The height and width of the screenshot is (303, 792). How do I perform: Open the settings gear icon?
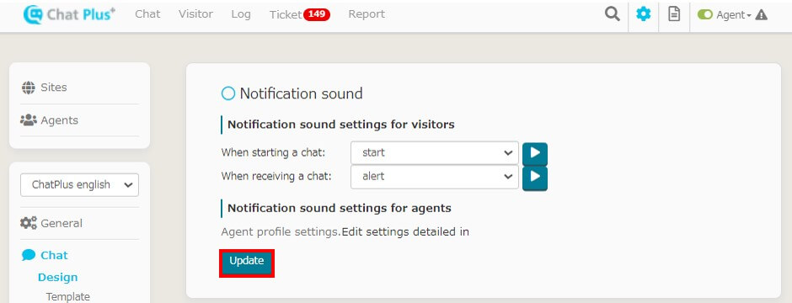pos(644,14)
